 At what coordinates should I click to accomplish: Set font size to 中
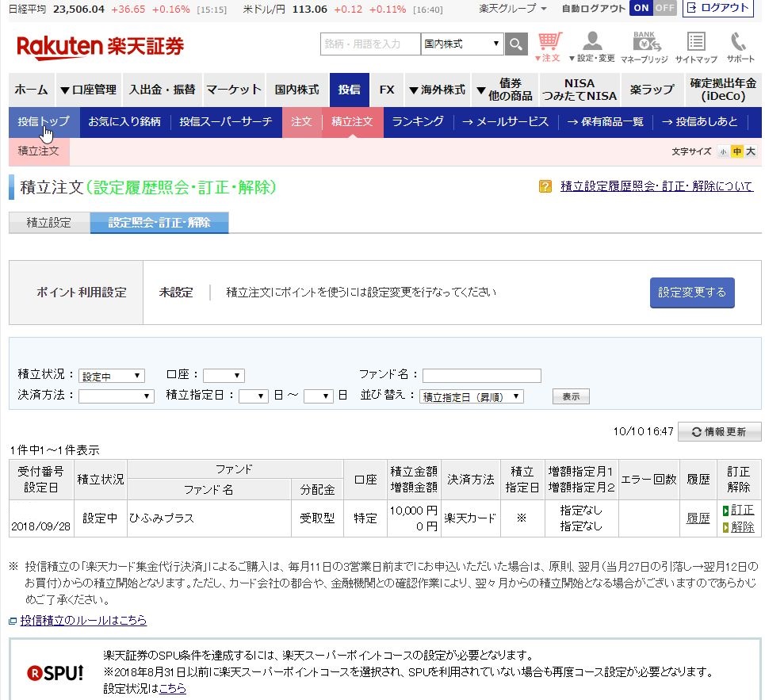coord(736,151)
